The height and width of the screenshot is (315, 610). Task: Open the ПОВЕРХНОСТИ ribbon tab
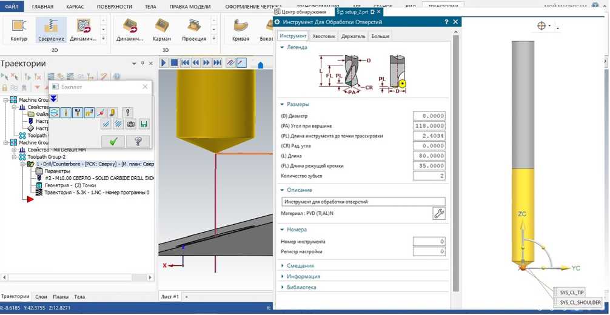[114, 7]
